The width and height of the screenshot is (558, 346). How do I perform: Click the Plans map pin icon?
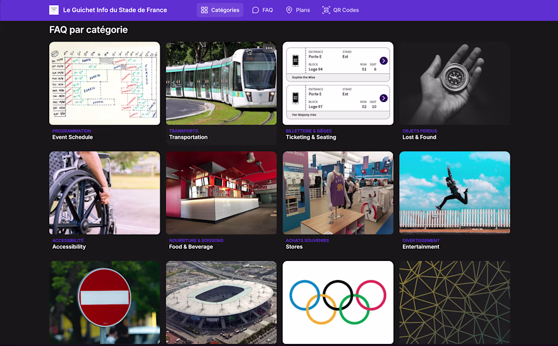289,10
